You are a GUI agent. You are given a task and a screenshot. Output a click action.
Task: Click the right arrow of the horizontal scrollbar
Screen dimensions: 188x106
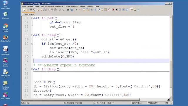tap(168, 100)
